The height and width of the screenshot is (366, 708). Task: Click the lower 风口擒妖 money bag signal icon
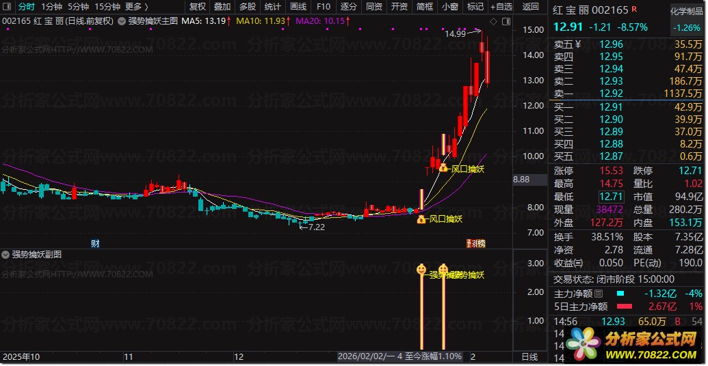421,219
